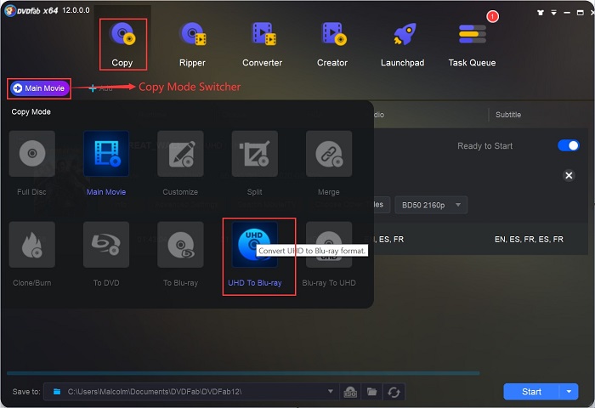The width and height of the screenshot is (595, 408).
Task: Click the blue folder icon in save path
Action: [x=57, y=392]
